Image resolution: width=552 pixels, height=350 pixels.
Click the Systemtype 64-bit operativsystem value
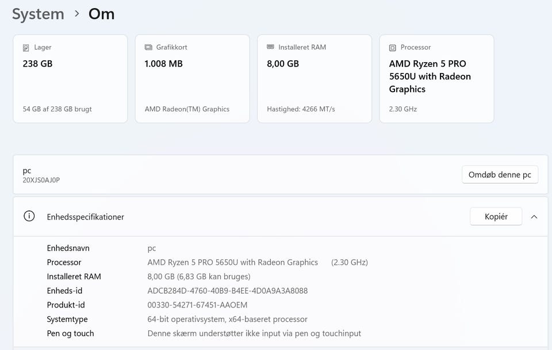pos(227,319)
